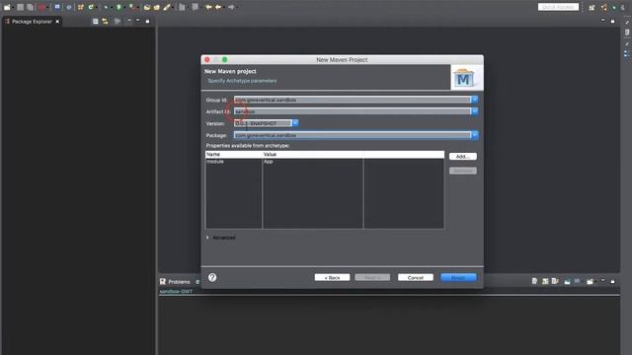The height and width of the screenshot is (355, 632).
Task: Maximize the Problems panel view
Action: pos(612,281)
